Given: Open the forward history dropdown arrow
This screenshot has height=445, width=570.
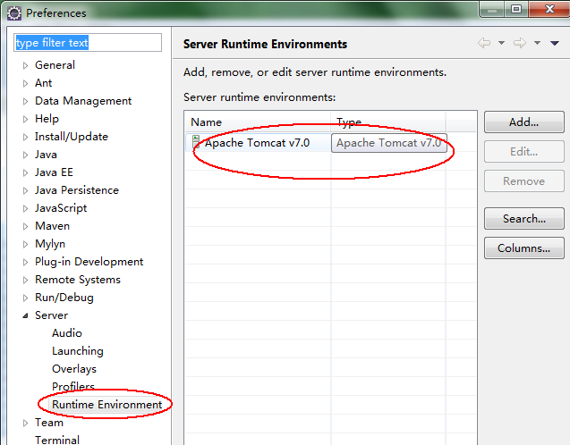Looking at the screenshot, I should (x=537, y=43).
